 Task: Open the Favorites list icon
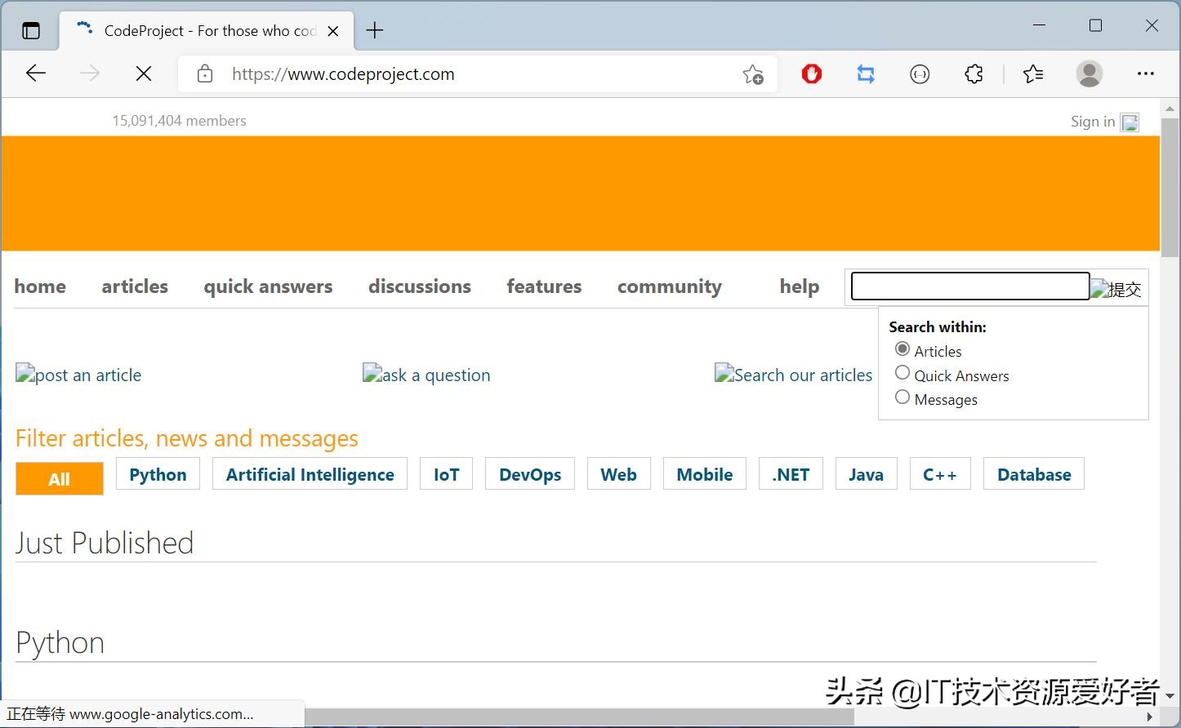1032,74
